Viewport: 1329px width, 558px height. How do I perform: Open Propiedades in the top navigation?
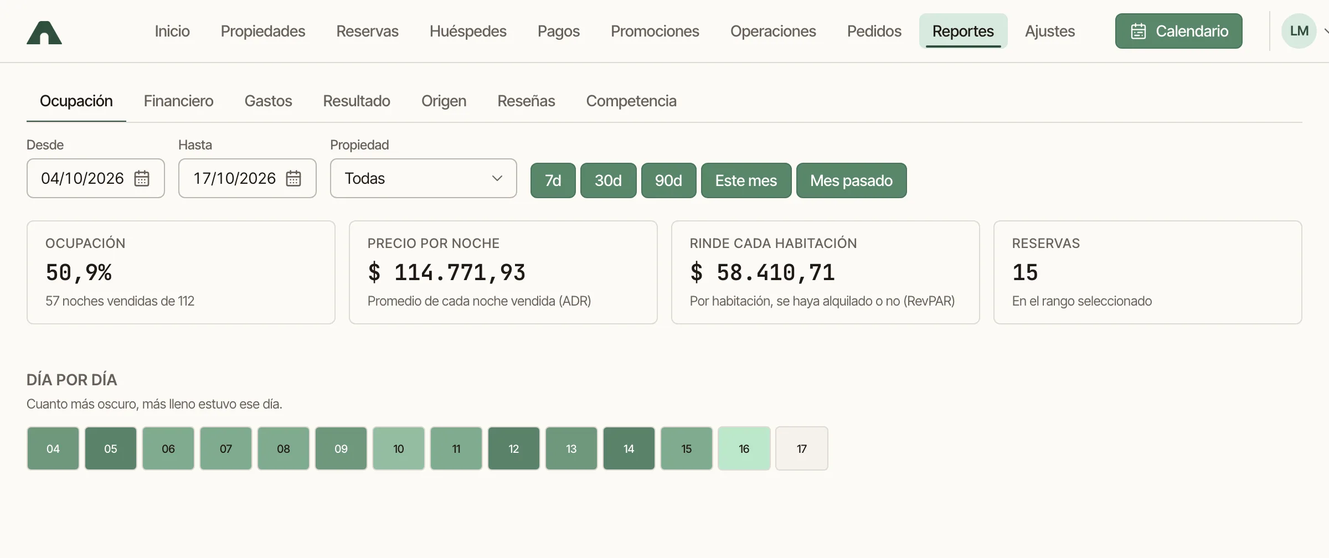263,31
